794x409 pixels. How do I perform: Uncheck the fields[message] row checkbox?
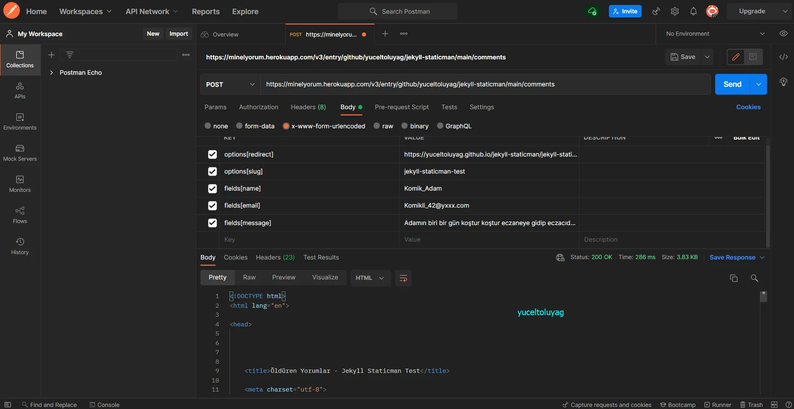[x=213, y=223]
